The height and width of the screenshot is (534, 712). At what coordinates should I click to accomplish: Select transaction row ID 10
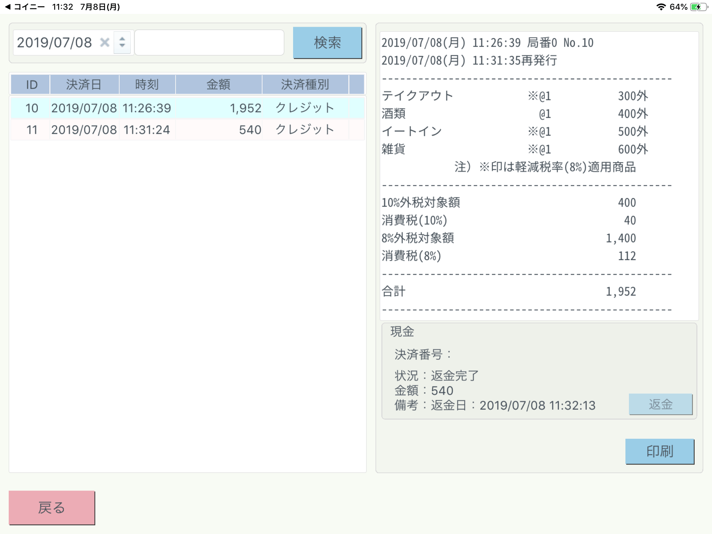click(x=32, y=108)
